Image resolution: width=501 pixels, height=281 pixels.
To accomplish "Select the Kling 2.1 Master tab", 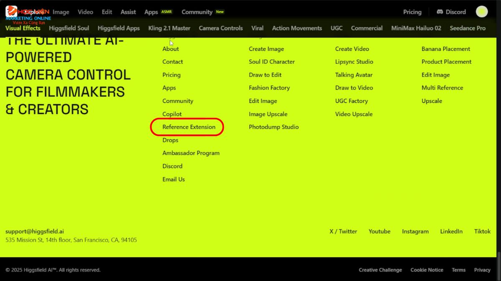I will (x=169, y=28).
